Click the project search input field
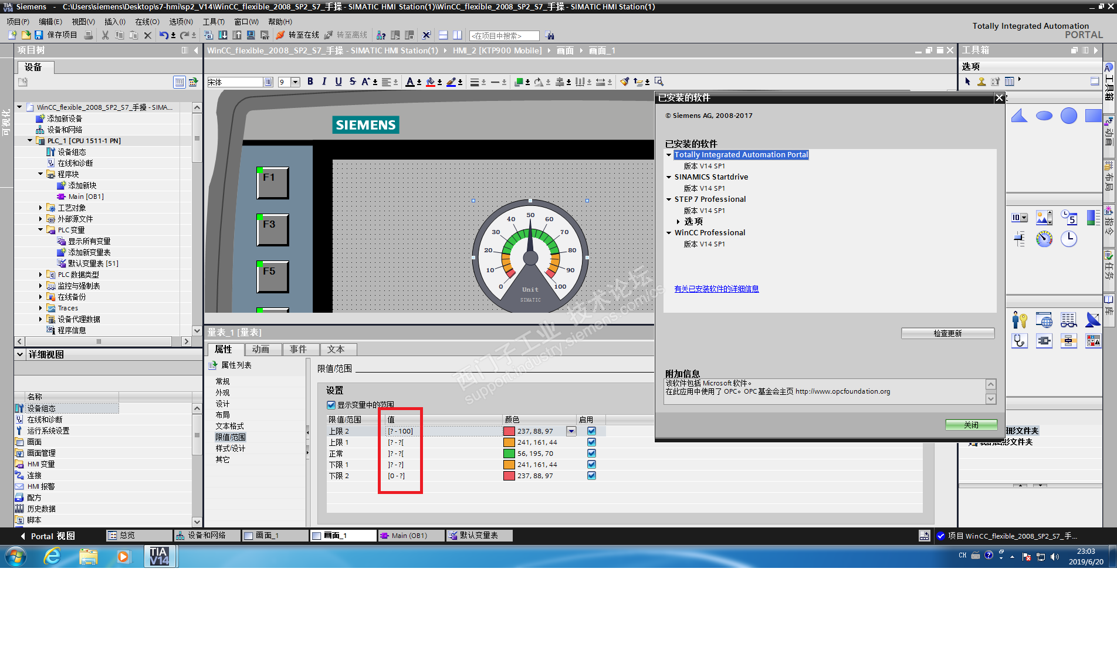This screenshot has height=670, width=1117. (504, 36)
